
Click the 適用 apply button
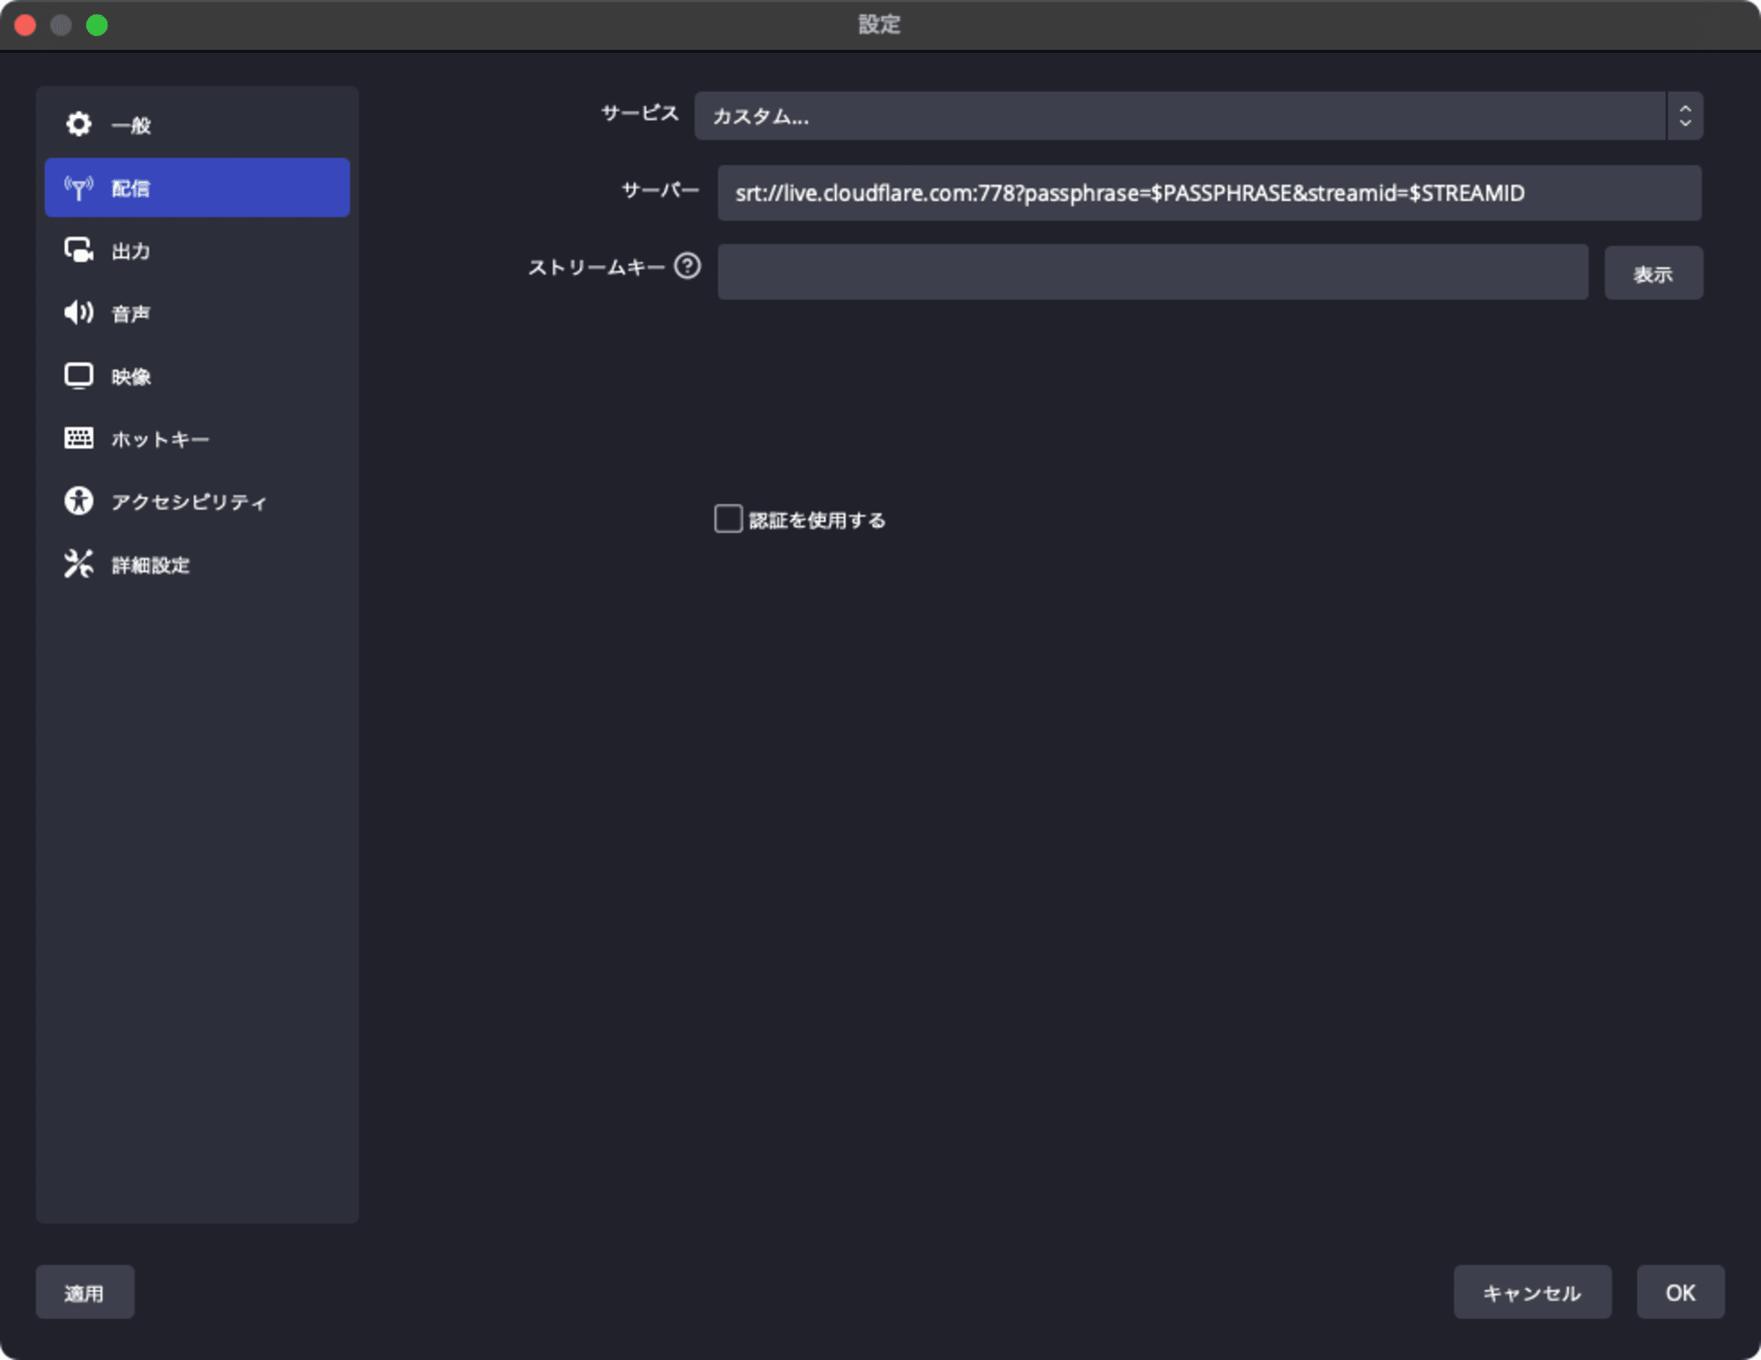coord(85,1291)
